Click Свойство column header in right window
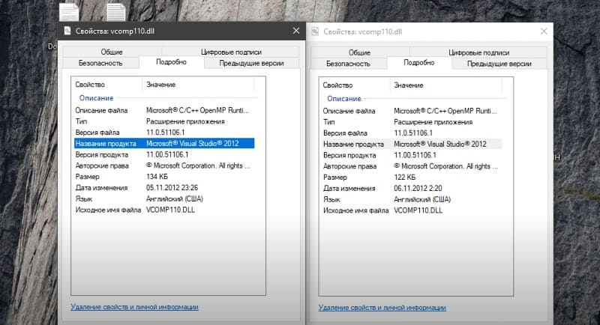Image resolution: width=600 pixels, height=325 pixels. coord(354,85)
